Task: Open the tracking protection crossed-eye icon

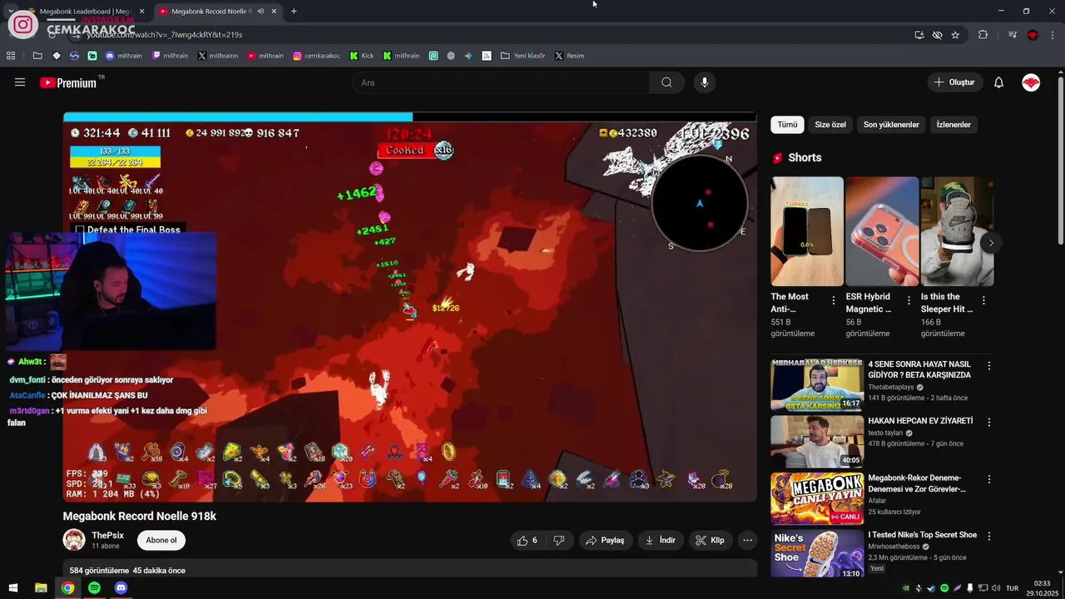Action: [937, 35]
